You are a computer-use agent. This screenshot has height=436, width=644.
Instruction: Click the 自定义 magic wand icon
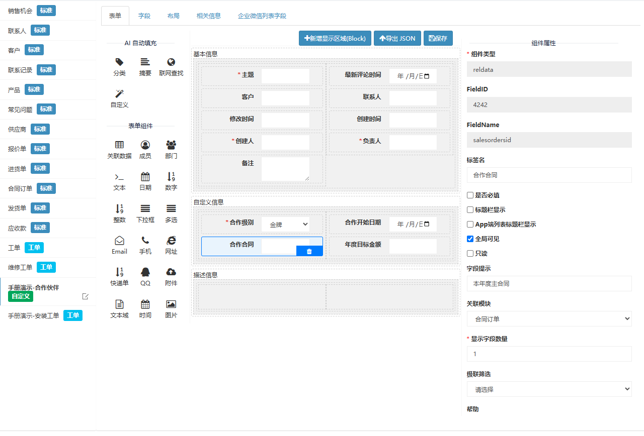[119, 93]
